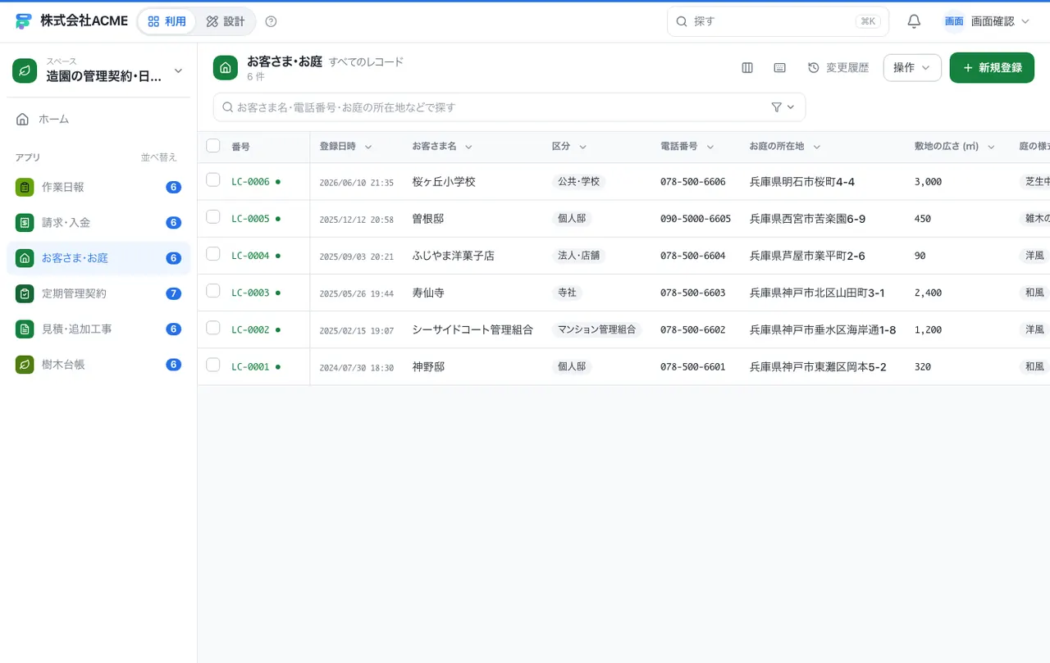The width and height of the screenshot is (1050, 663).
Task: Open the 操作 dropdown menu
Action: tap(912, 68)
